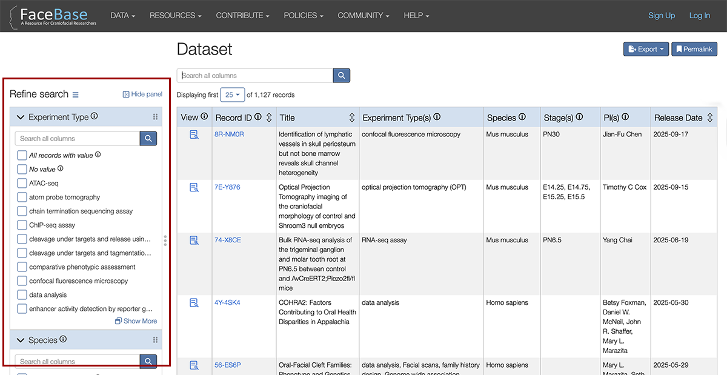Click the search magnifier in Experiment Type facet

click(148, 138)
